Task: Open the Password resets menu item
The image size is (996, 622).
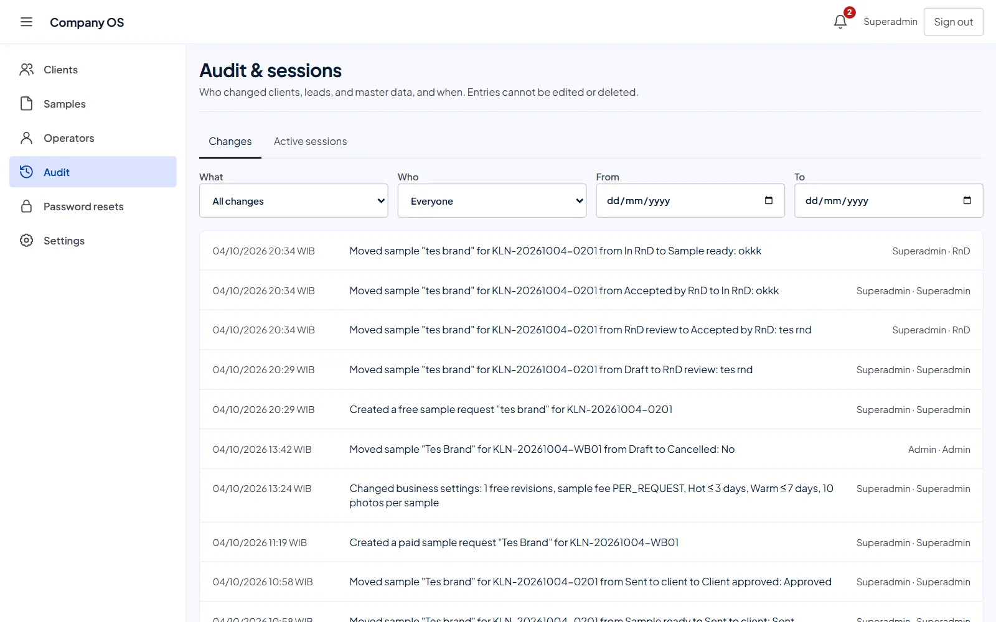Action: (x=93, y=207)
